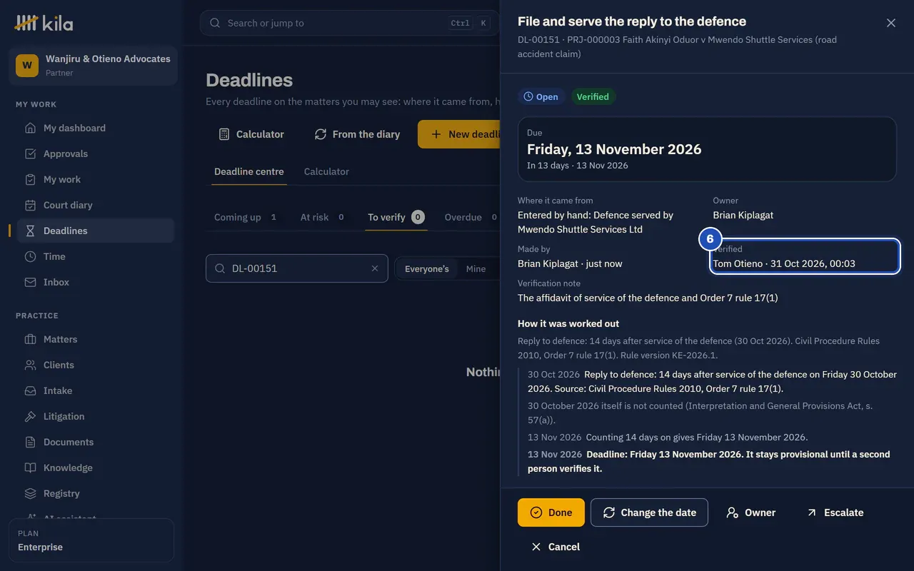Select the To verify tab
The image size is (914, 571).
(x=396, y=217)
